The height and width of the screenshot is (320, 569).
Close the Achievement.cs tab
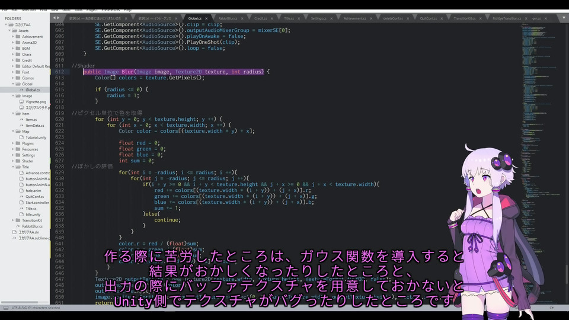tap(371, 18)
